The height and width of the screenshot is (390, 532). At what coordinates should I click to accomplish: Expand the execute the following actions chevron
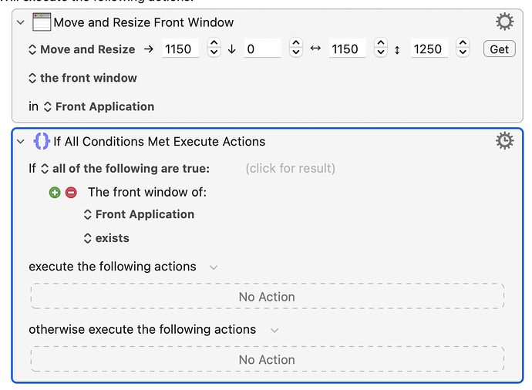[x=214, y=267]
